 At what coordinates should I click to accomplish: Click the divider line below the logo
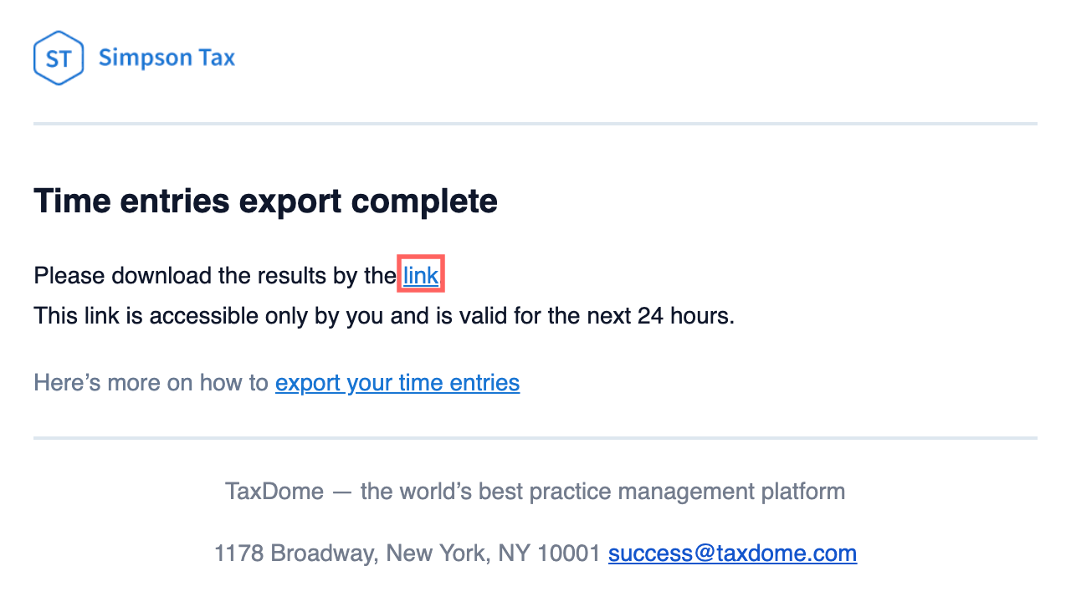coord(536,124)
